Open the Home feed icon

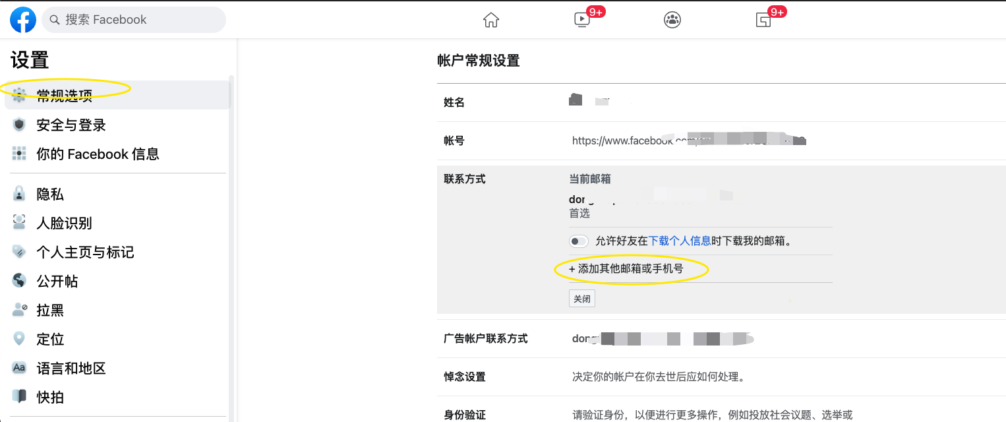pyautogui.click(x=491, y=20)
